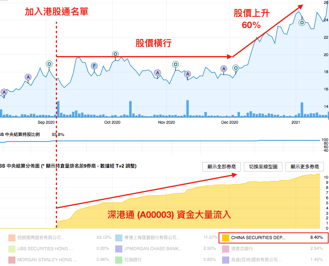Click the 1.45% share value
The height and width of the screenshot is (266, 329).
(x=316, y=260)
